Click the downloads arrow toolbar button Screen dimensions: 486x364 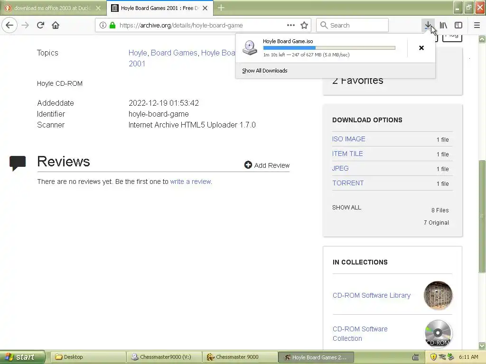click(x=428, y=25)
